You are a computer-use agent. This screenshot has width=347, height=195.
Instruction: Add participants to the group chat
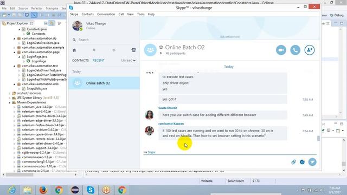click(310, 50)
